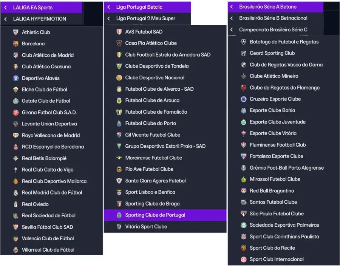Open Campeonato Brasileiro Série C entry
The width and height of the screenshot is (340, 266).
[x=275, y=30]
